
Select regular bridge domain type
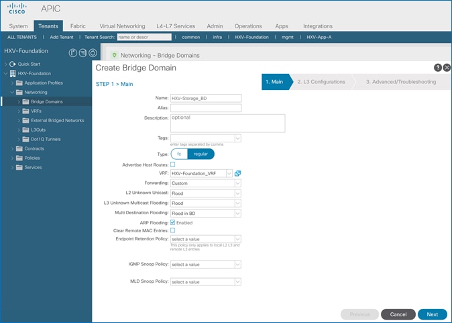[x=201, y=154]
